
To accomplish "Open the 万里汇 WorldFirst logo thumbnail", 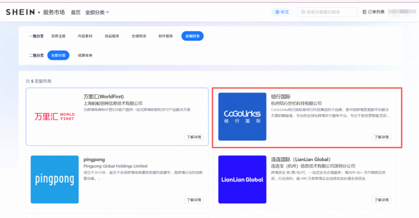I will (55, 117).
